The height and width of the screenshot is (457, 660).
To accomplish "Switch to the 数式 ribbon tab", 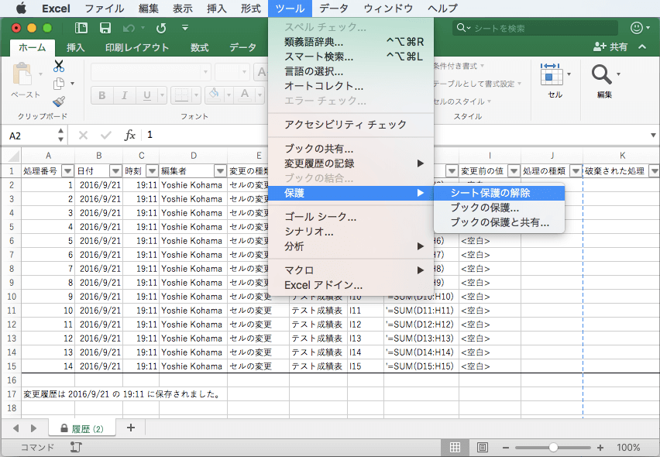I will [x=200, y=47].
